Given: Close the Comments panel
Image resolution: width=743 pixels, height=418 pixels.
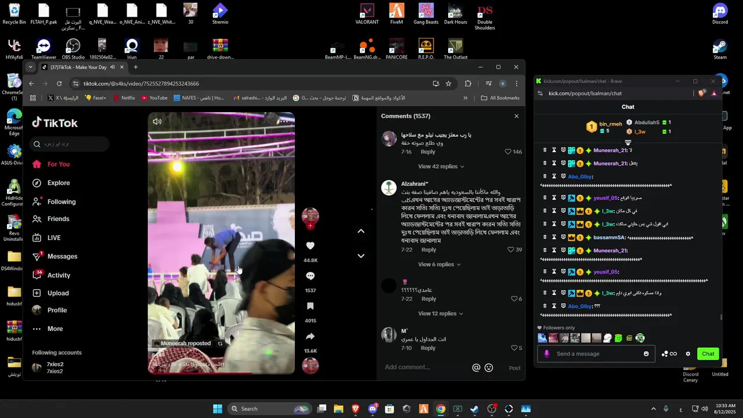Looking at the screenshot, I should pyautogui.click(x=517, y=116).
